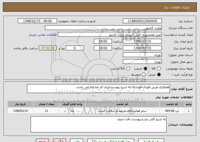Click the ردیف column header
Viewport: 200px width, 142px height.
coord(189,104)
